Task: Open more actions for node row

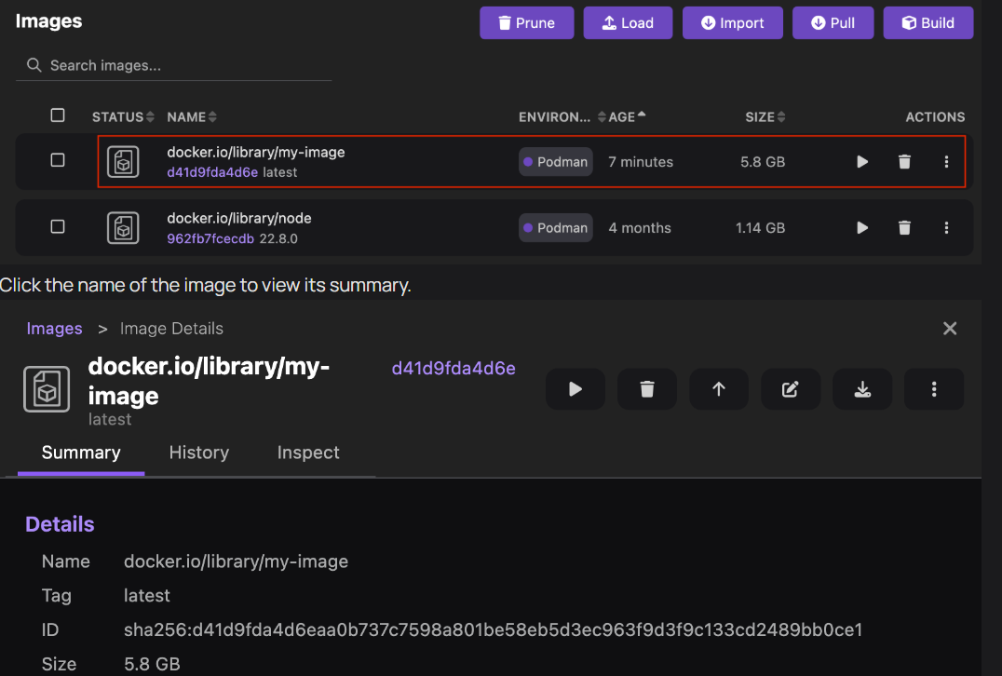Action: (946, 228)
